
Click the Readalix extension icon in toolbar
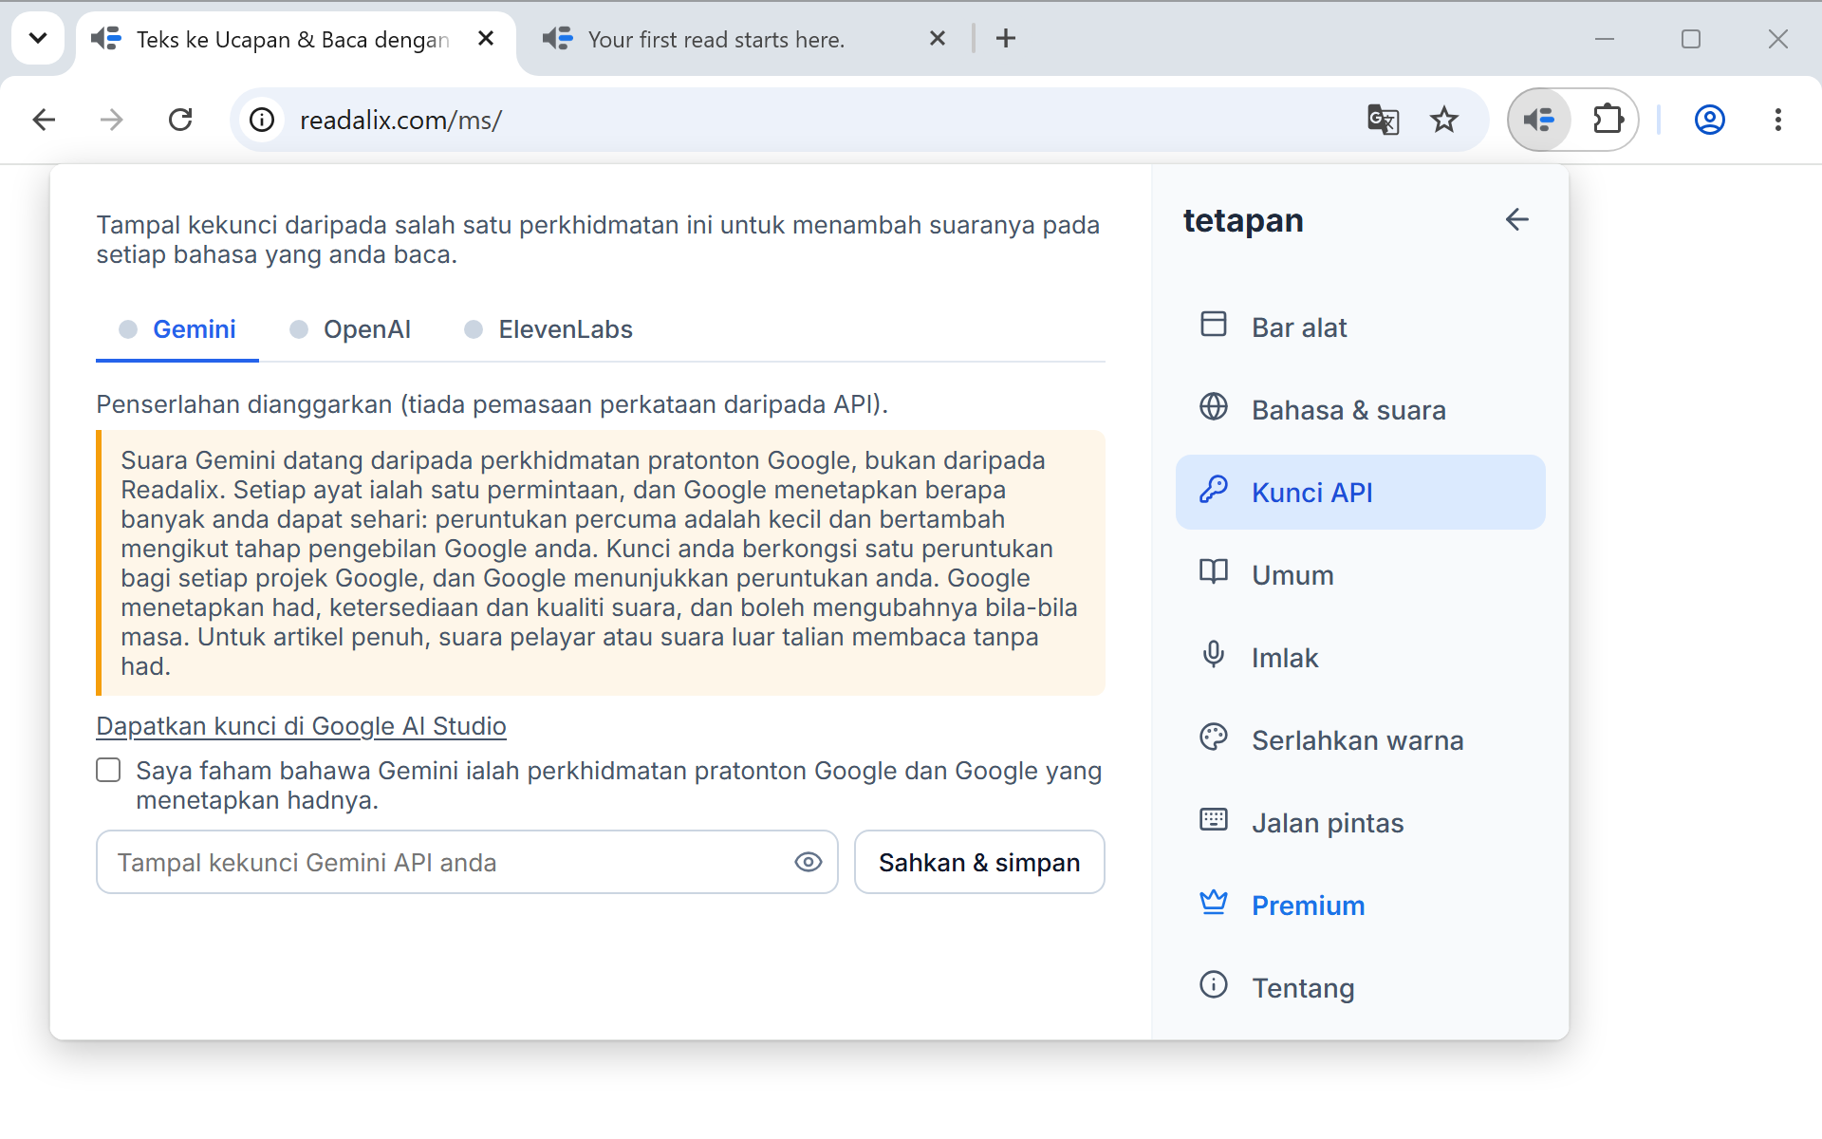pos(1539,120)
